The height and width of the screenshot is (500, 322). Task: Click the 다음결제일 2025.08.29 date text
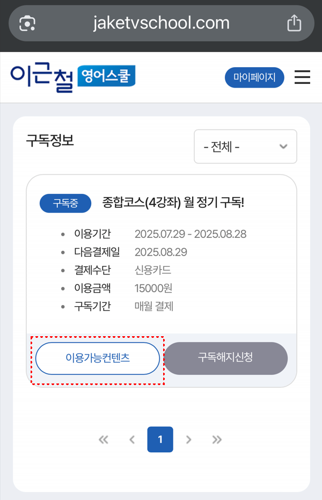point(161,252)
